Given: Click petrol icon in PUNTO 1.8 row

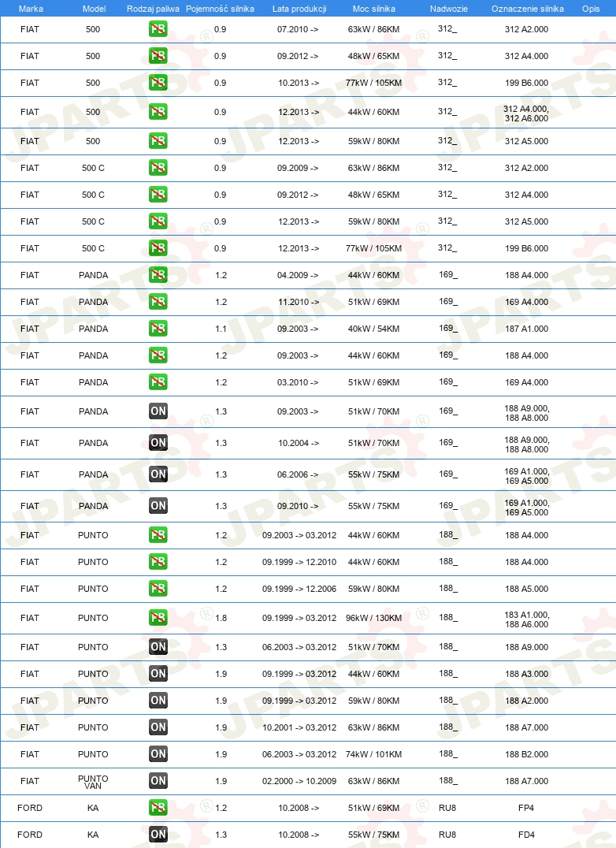Looking at the screenshot, I should coord(158,618).
